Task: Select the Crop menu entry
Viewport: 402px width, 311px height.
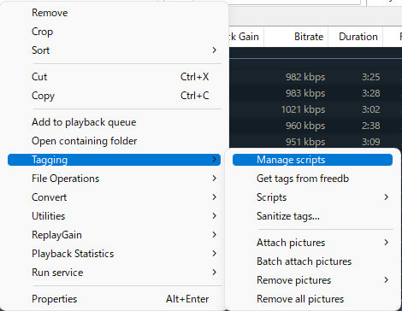Action: pos(114,32)
